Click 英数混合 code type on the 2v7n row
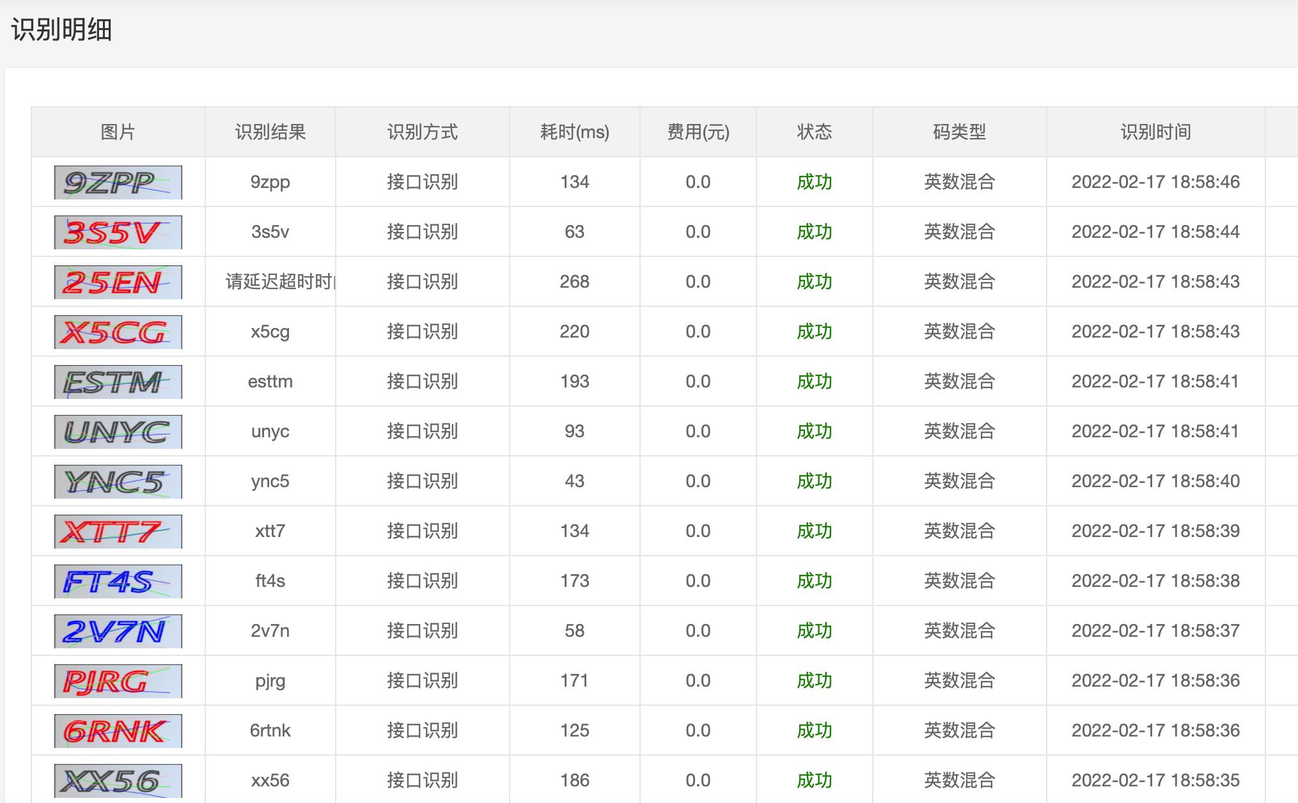This screenshot has width=1298, height=803. click(959, 630)
